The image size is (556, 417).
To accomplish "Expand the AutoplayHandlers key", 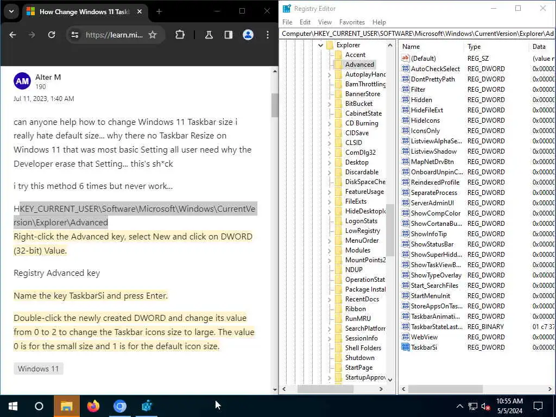I will [x=330, y=74].
